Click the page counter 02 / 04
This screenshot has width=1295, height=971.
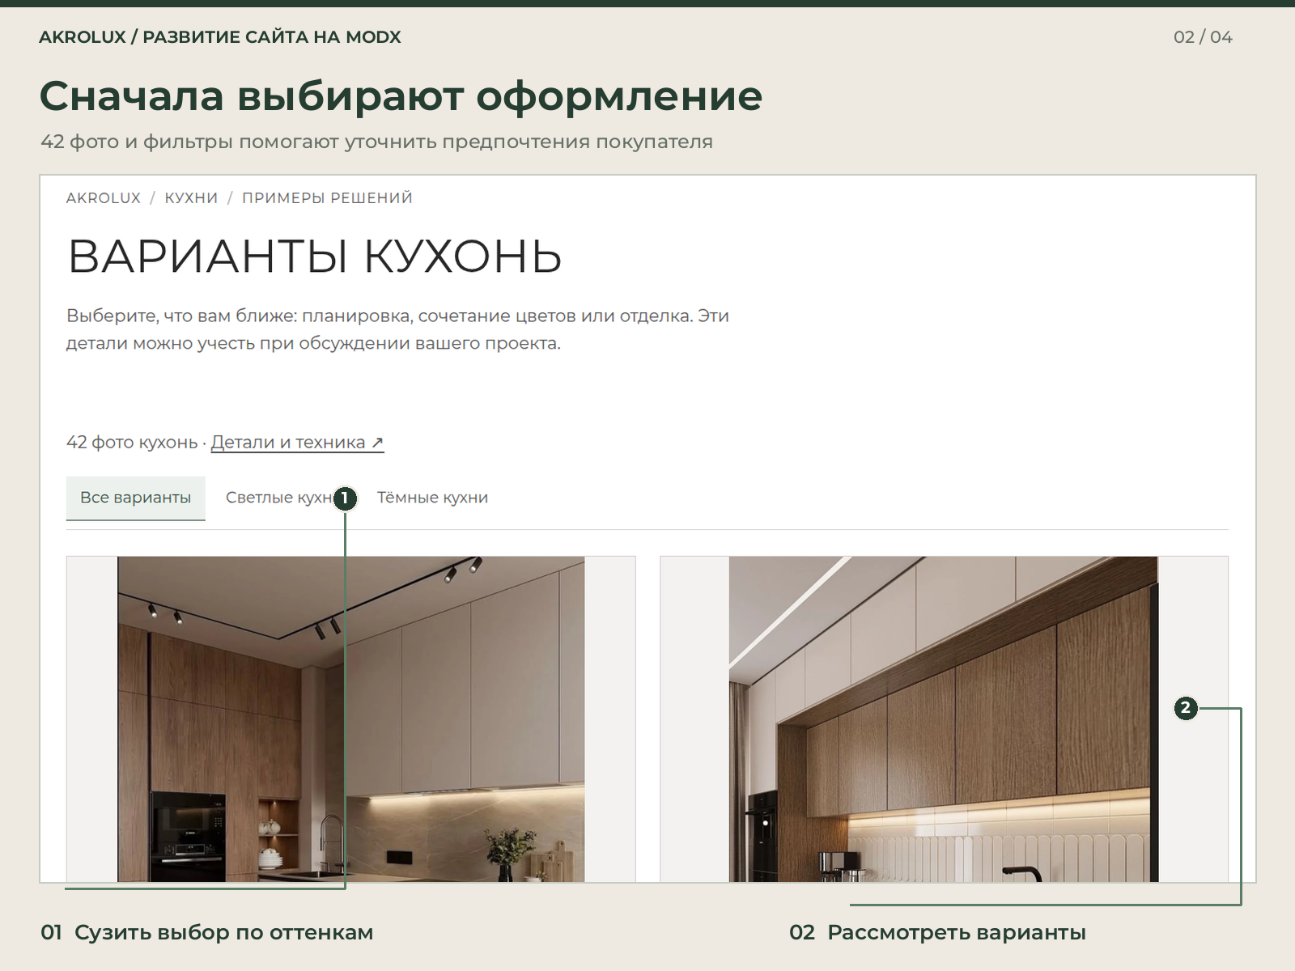1203,37
